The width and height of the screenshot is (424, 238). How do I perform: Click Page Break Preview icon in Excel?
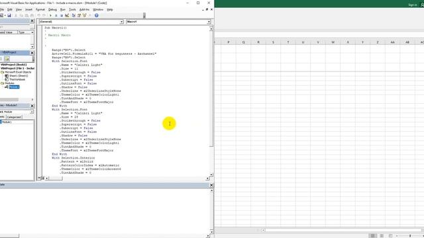pos(390,235)
